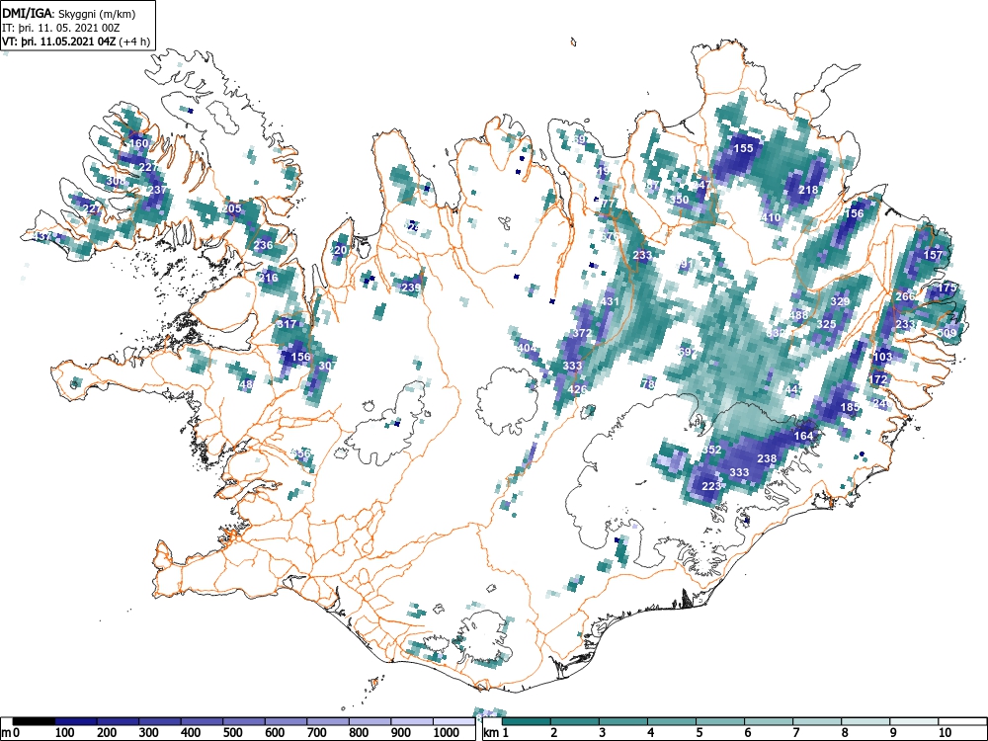
Task: Click the map value '185'
Action: 850,407
